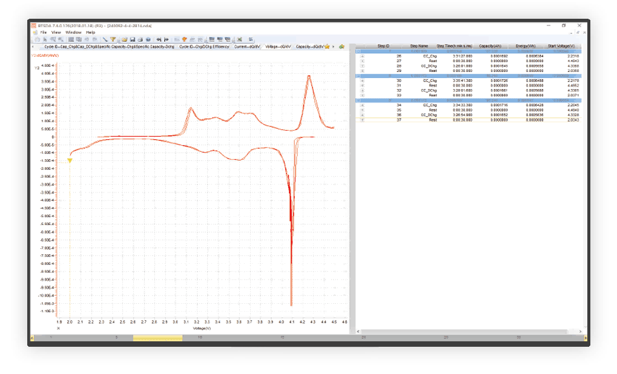This screenshot has height=374, width=617.
Task: Select step time 3:34:33.380 in step 34
Action: [463, 105]
